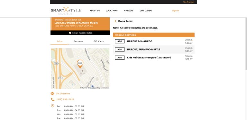Click the phone handset icon
Viewport: 247px width, 120px height.
coord(53,99)
